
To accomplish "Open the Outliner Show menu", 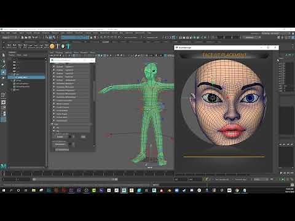I will pos(19,55).
